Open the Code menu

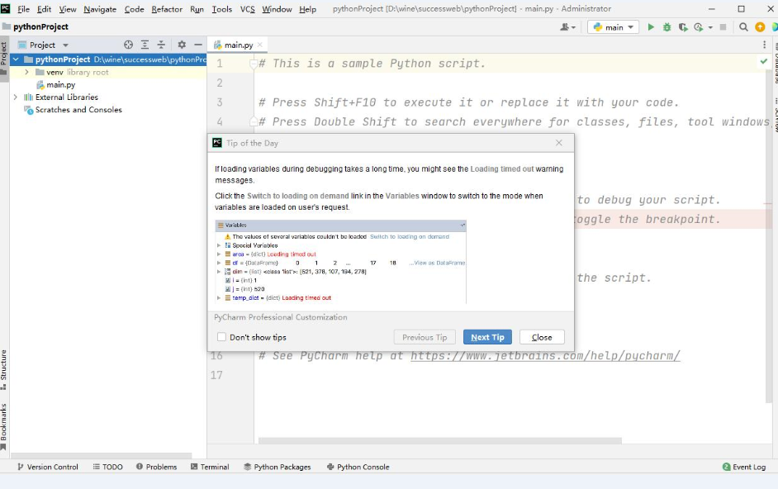click(x=134, y=9)
